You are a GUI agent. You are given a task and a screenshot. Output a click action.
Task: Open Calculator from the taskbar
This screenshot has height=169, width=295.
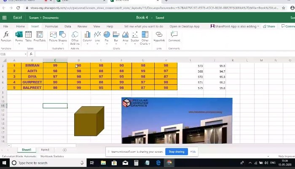[x=136, y=163]
